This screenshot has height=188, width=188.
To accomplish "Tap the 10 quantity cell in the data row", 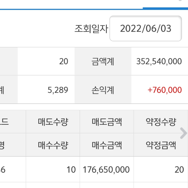I will point(71,170).
